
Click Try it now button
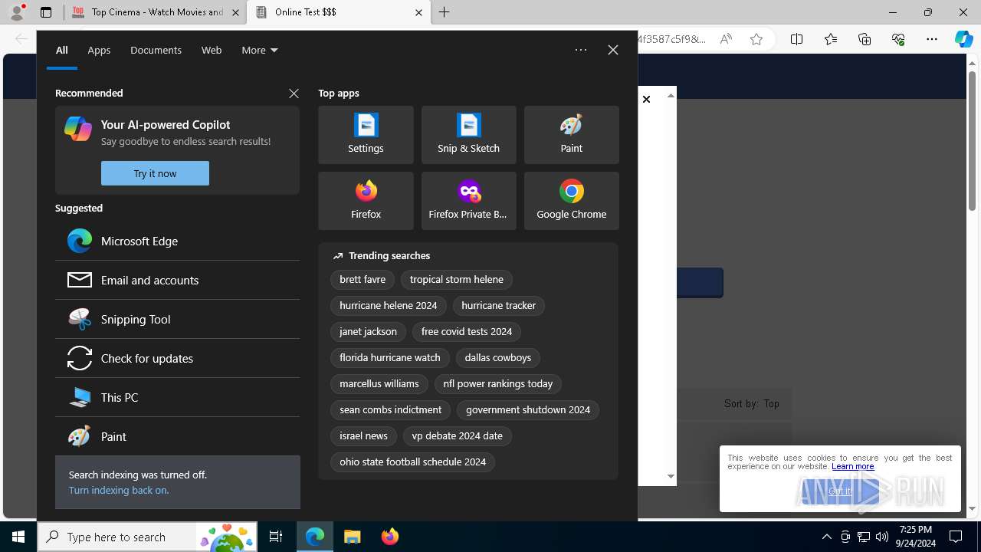pyautogui.click(x=155, y=173)
